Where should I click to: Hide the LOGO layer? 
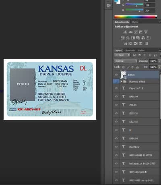tap(116, 75)
